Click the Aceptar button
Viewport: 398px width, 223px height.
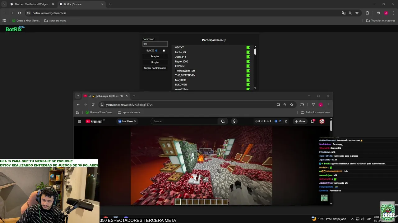(155, 56)
